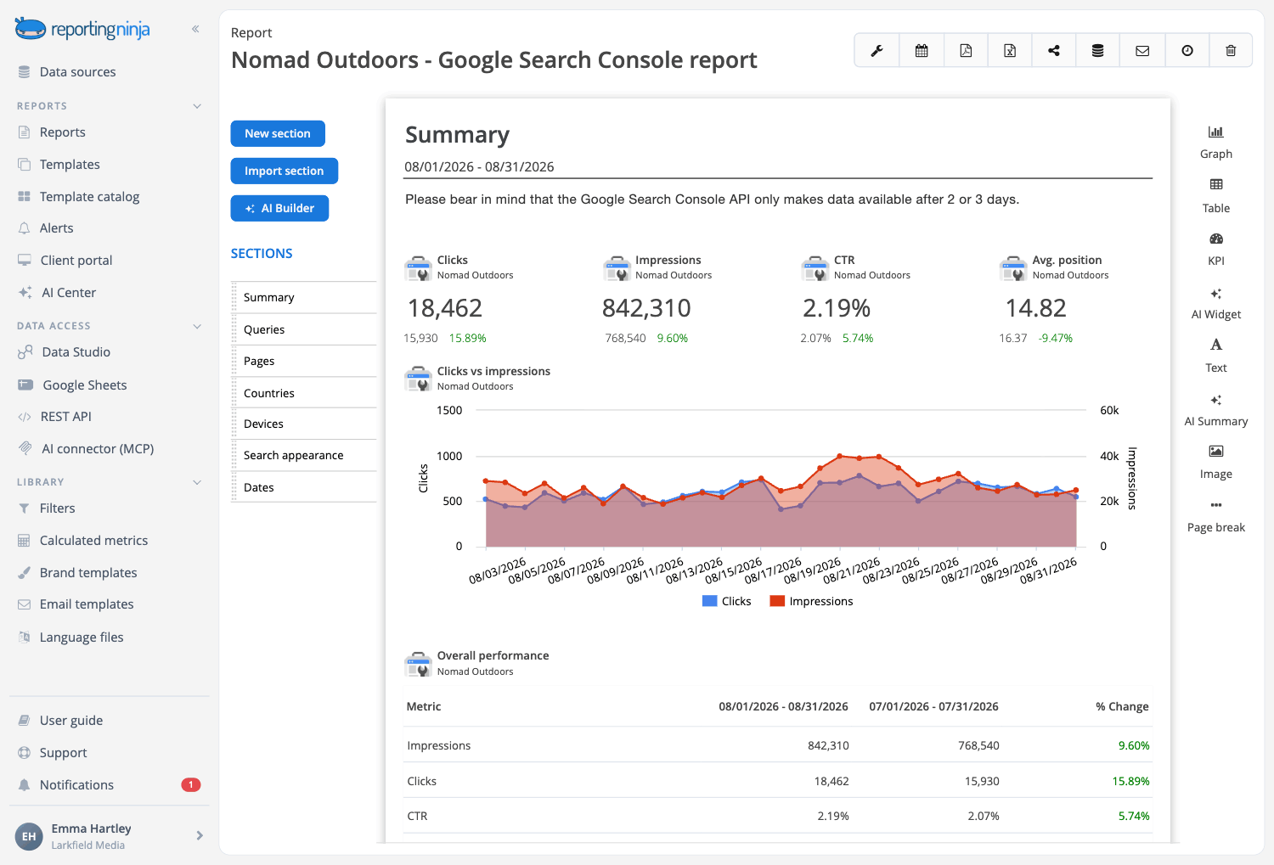The image size is (1274, 865).
Task: Jump to the Countries section
Action: click(305, 393)
